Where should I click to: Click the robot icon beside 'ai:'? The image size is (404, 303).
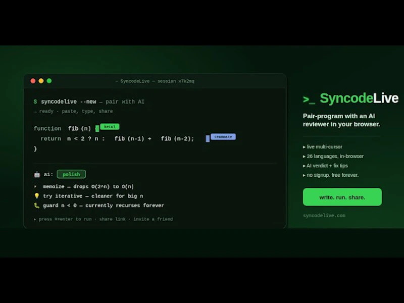[x=37, y=174]
